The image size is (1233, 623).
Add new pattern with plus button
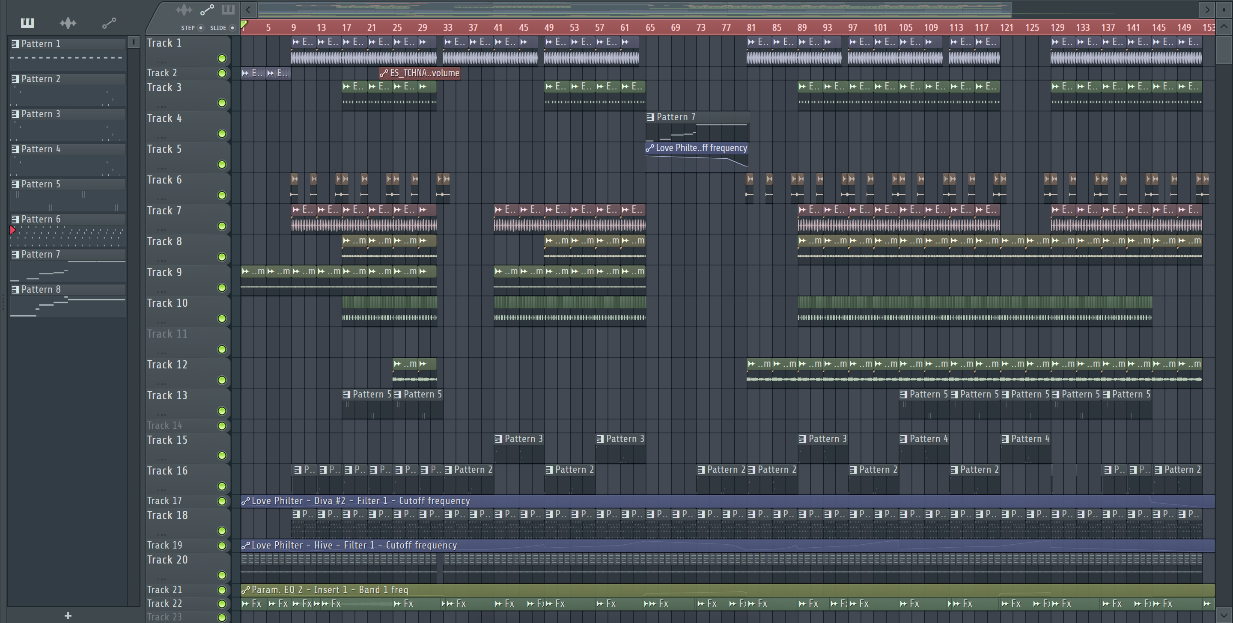coord(68,615)
